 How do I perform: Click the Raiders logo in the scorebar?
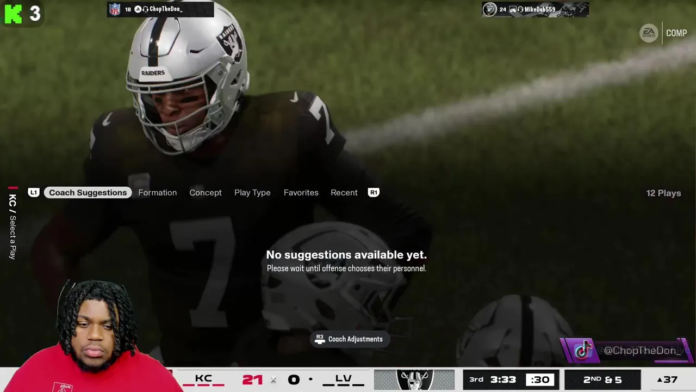tap(414, 380)
